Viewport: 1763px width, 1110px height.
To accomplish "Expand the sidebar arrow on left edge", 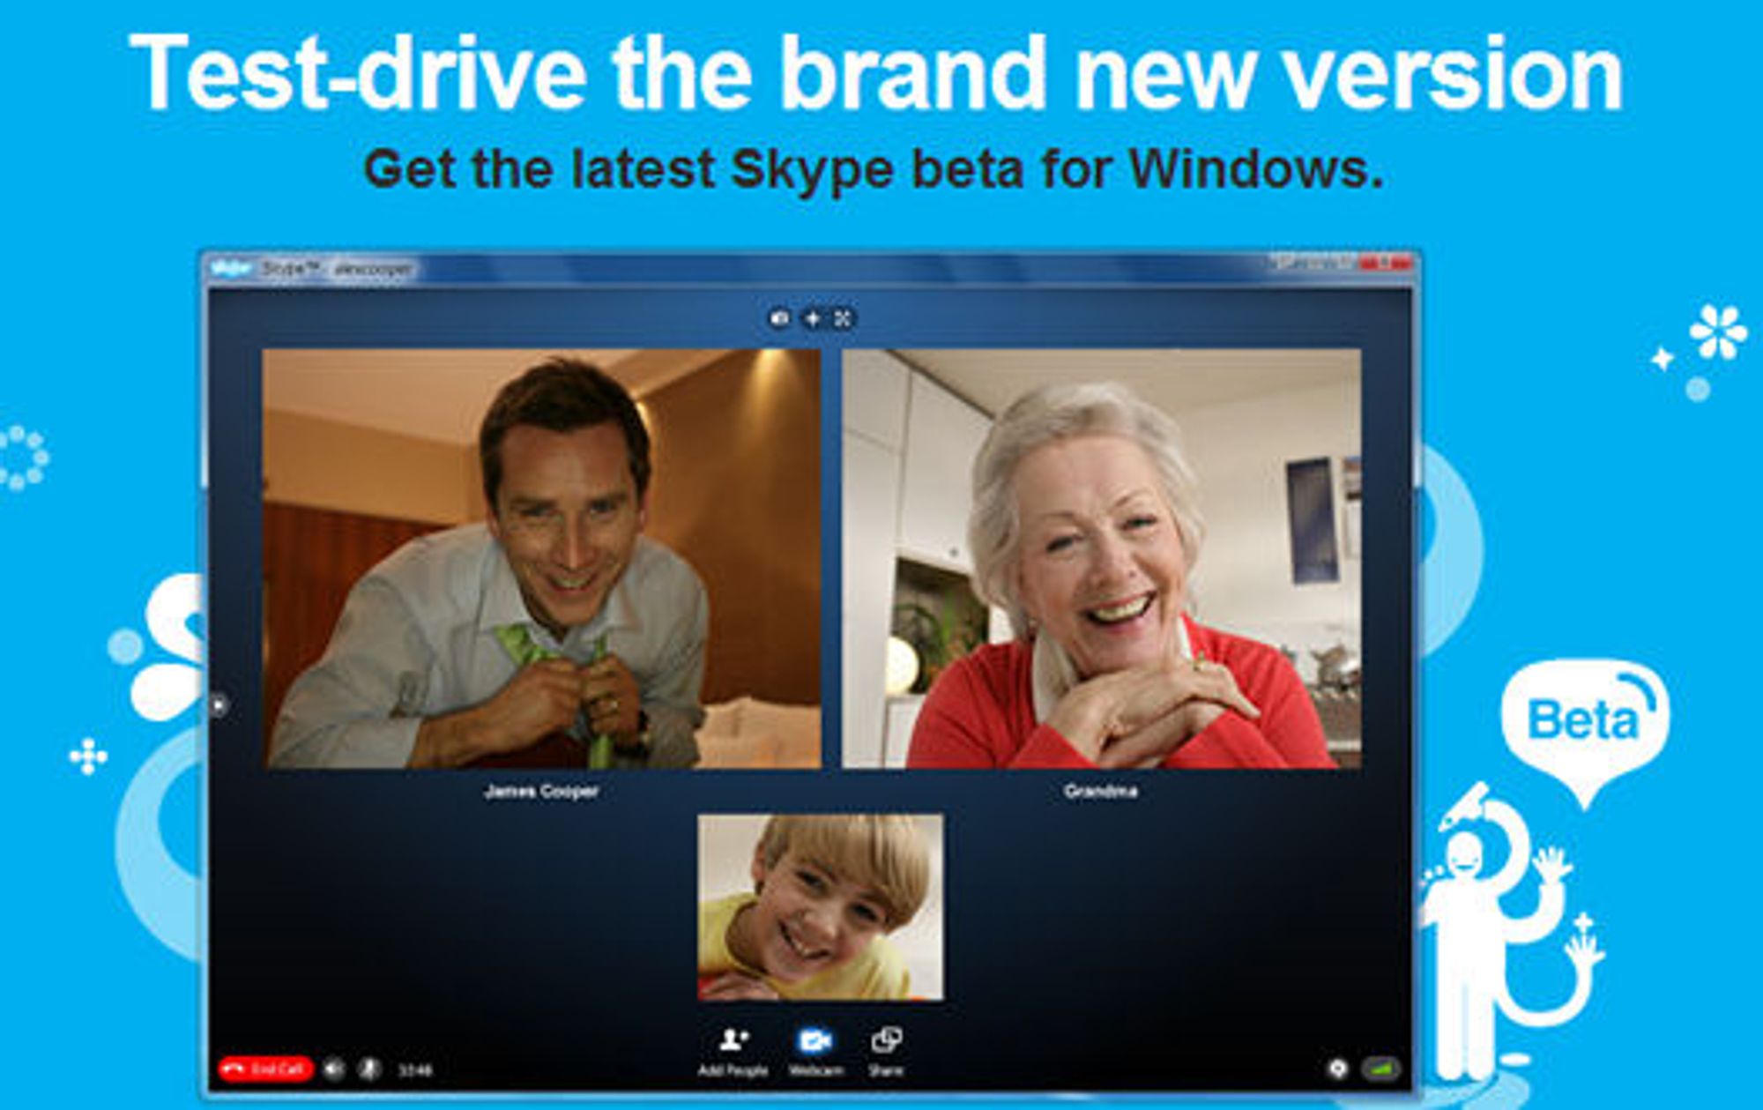I will [x=219, y=704].
